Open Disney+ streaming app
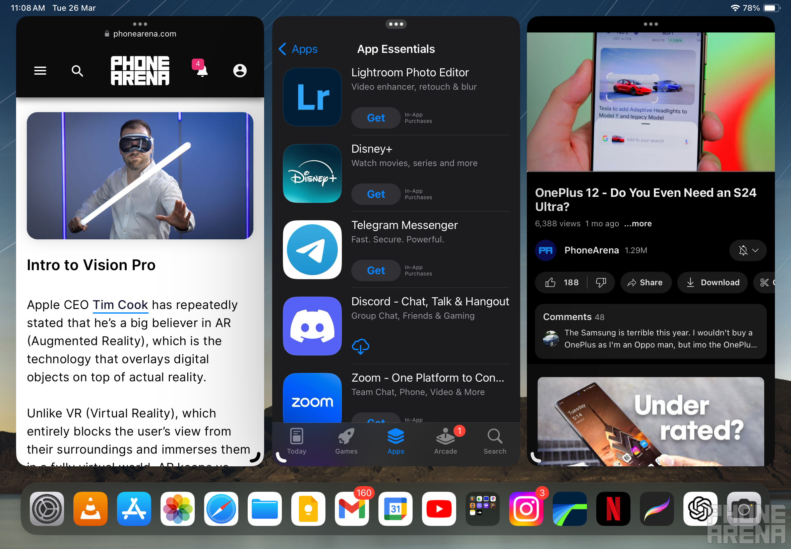791x549 pixels. pos(313,173)
